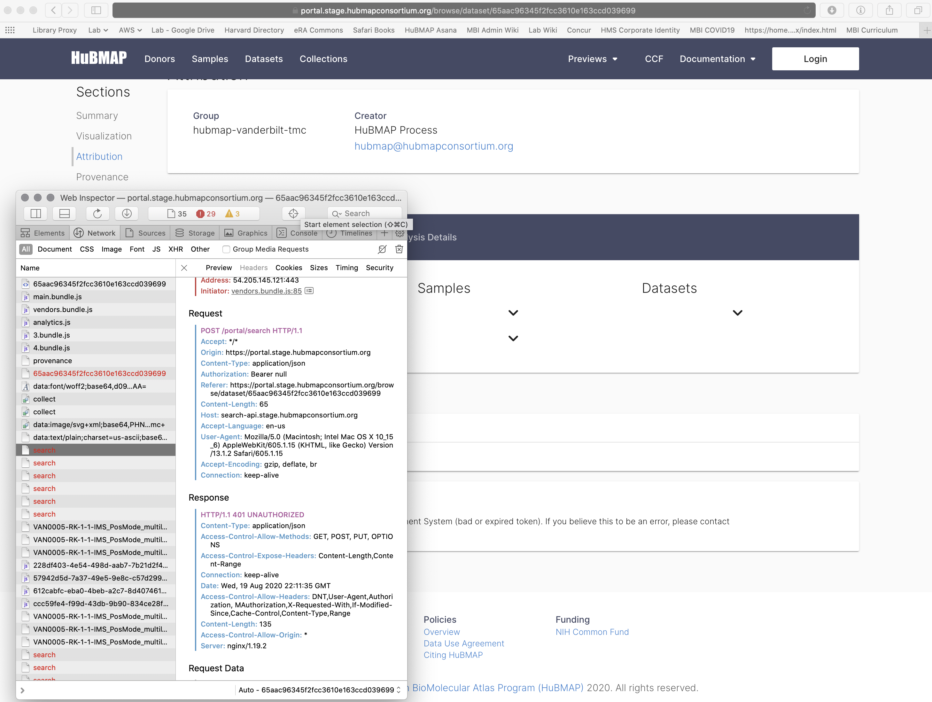
Task: Click the download icon in the inspector toolbar
Action: point(126,214)
